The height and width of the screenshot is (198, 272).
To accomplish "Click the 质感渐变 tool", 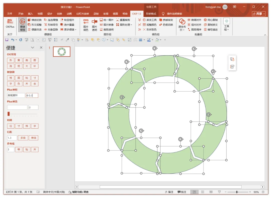I will tap(166, 20).
